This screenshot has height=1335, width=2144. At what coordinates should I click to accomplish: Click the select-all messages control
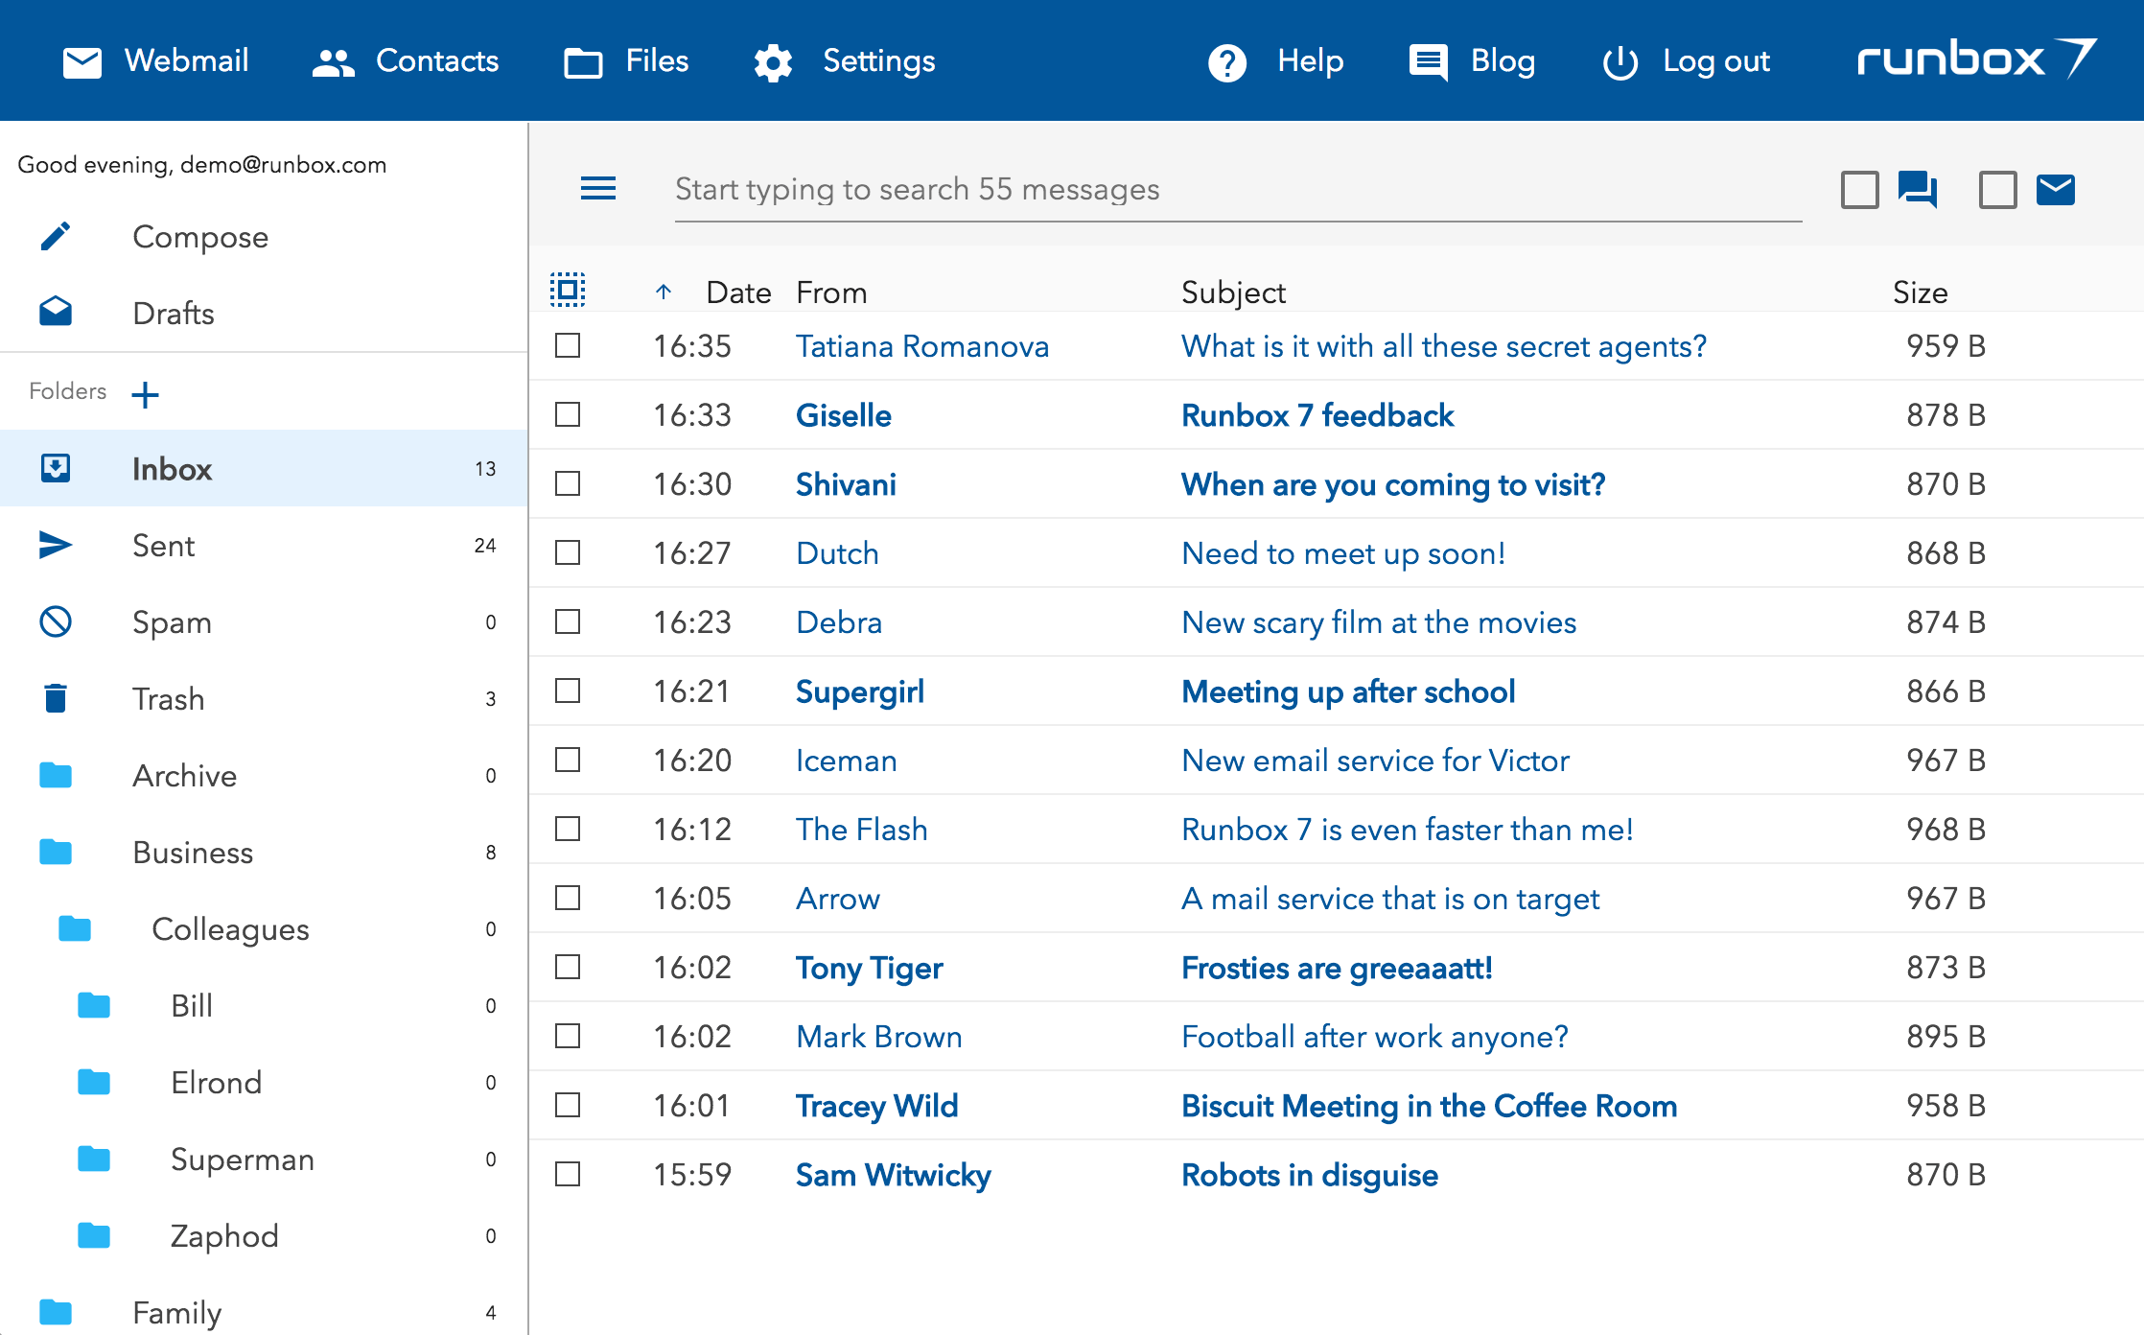point(567,289)
